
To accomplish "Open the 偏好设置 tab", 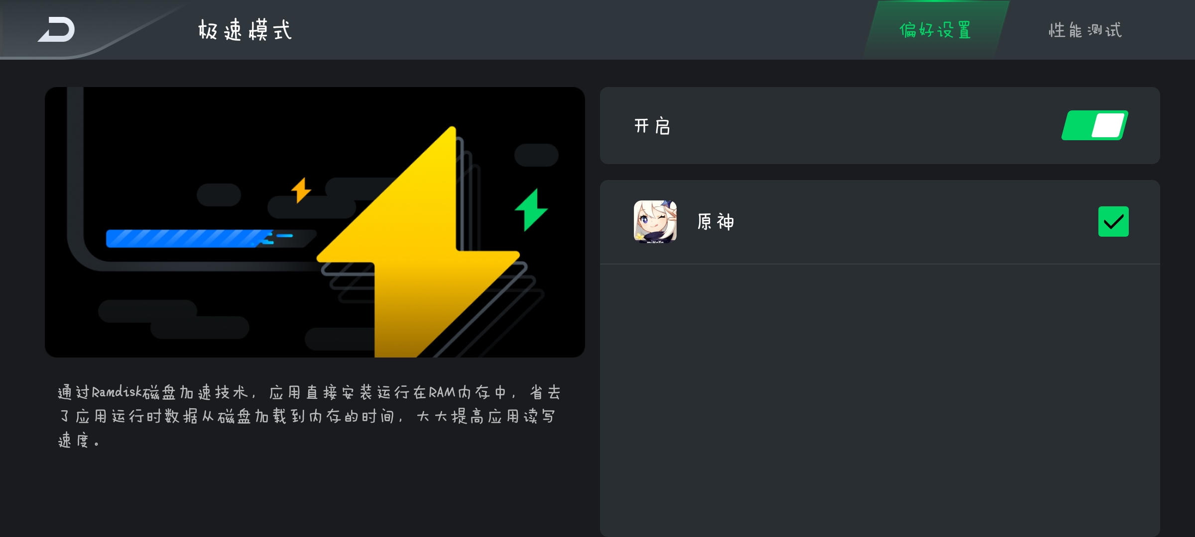I will tap(936, 30).
